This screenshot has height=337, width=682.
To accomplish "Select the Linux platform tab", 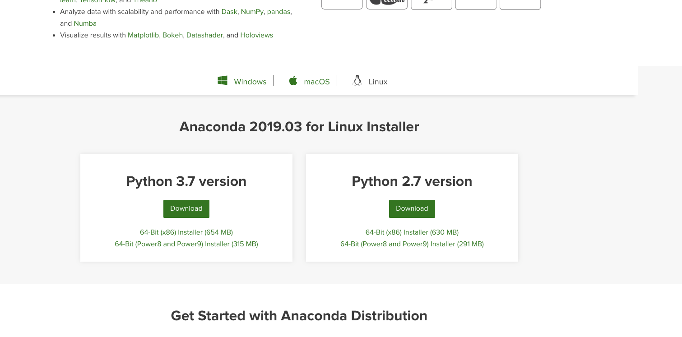I will [x=378, y=82].
